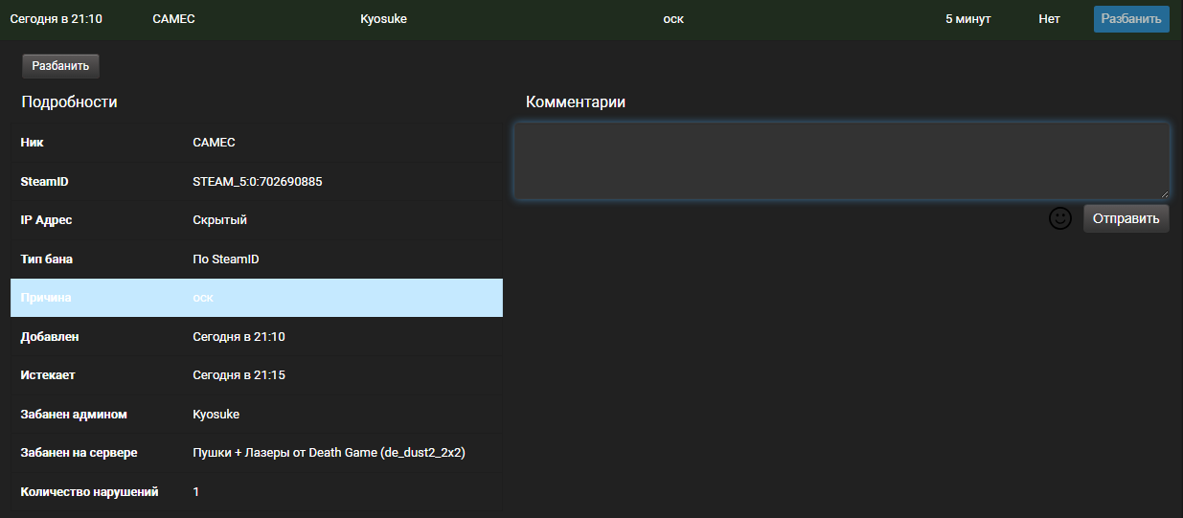Click the CAMEC nickname in Ник row
This screenshot has height=518, width=1183.
click(214, 143)
